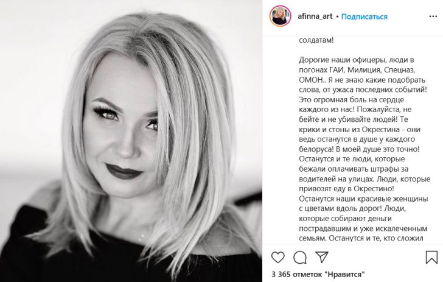
Task: Select the word "солдатам!" in the caption
Action: [x=316, y=40]
